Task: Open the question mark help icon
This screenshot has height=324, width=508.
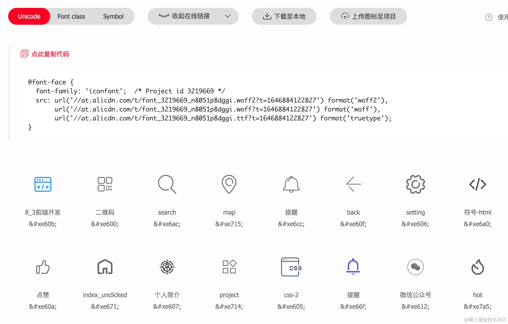Action: [489, 17]
